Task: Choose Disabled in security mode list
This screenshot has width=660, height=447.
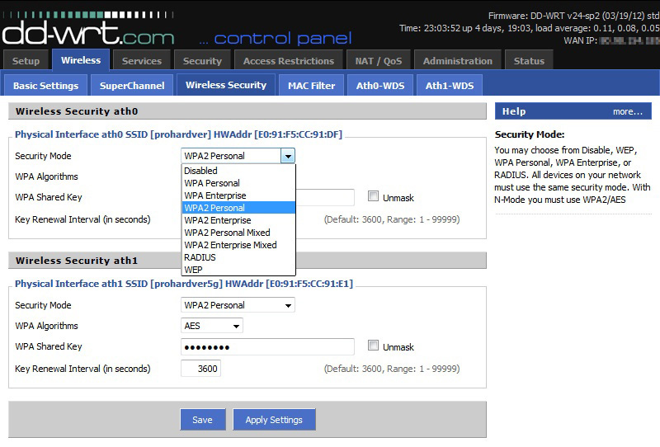Action: (238, 171)
